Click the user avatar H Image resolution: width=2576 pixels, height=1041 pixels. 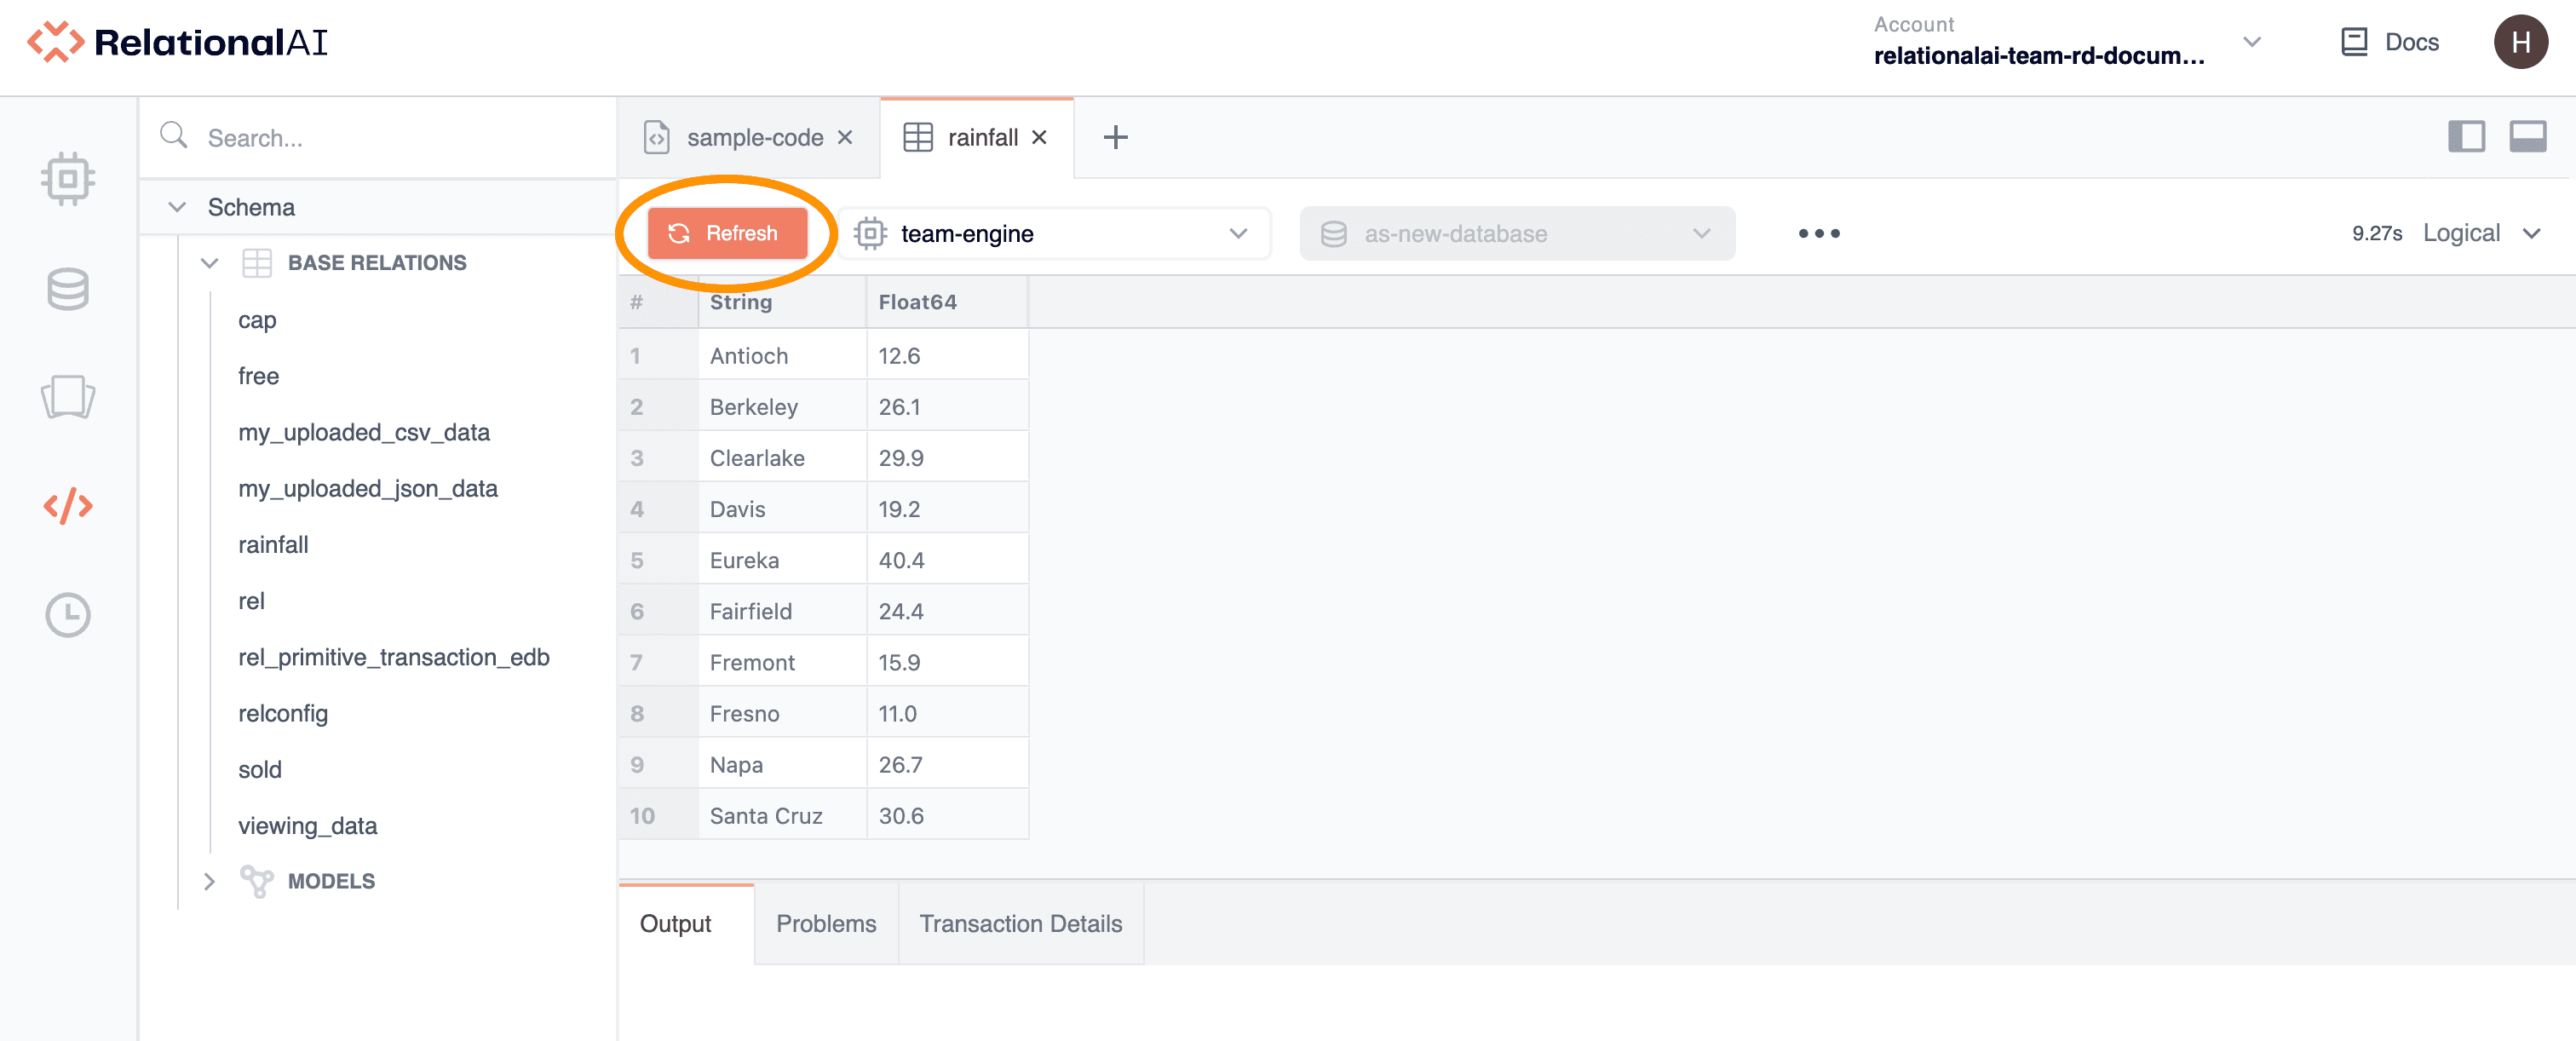click(x=2520, y=42)
